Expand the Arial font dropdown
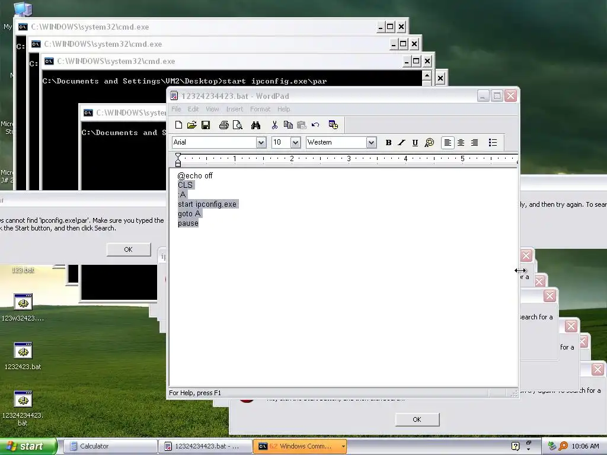This screenshot has height=455, width=607. [x=261, y=143]
